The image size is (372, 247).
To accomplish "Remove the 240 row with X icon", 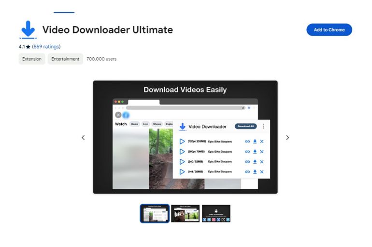I will 262,162.
